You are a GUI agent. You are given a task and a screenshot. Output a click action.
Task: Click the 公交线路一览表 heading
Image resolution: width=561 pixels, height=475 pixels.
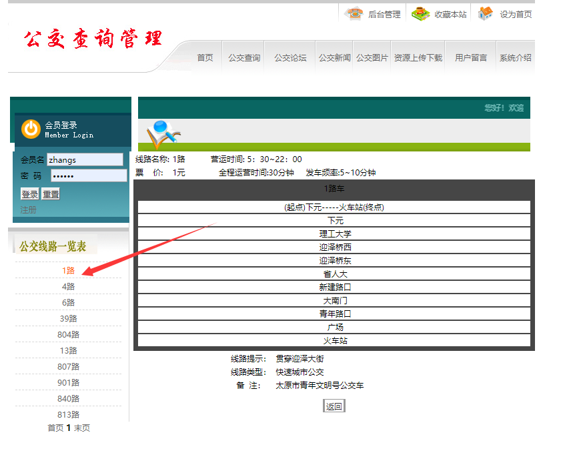[53, 246]
